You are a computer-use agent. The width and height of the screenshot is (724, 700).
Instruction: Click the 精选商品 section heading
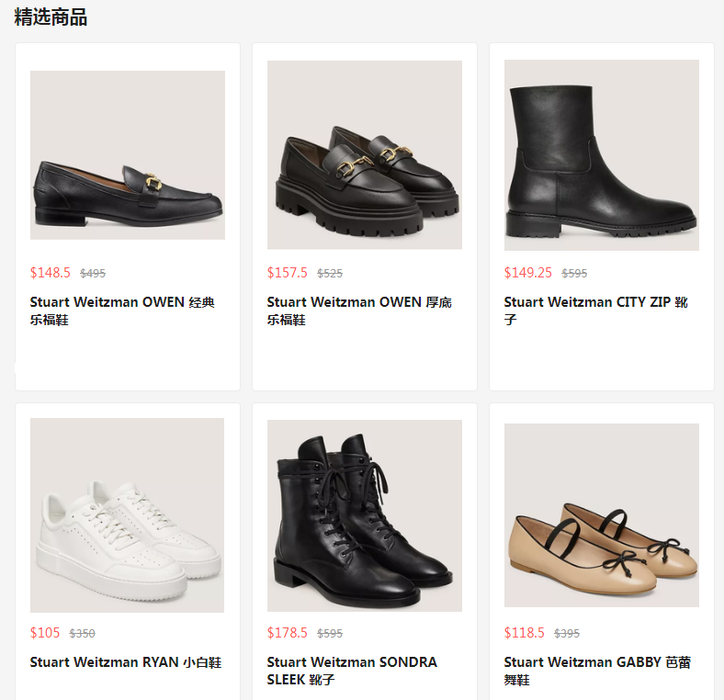tap(51, 17)
